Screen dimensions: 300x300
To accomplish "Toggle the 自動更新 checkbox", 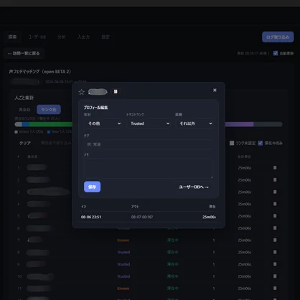I will pos(276,53).
